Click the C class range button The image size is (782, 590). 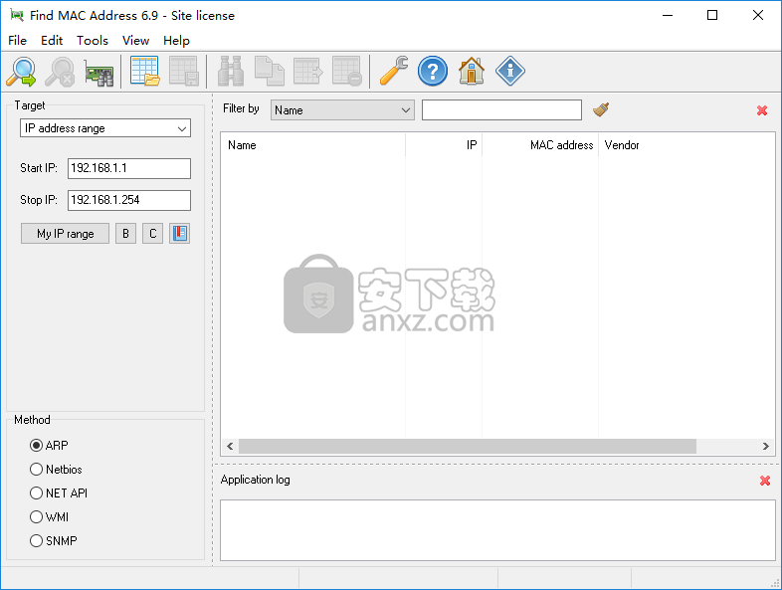click(x=152, y=234)
